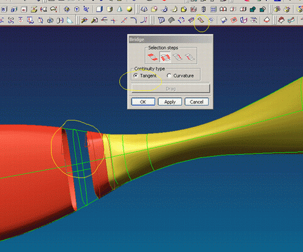Select the yellow Sphere primitive icon
This screenshot has height=252, width=303.
pos(129,9)
